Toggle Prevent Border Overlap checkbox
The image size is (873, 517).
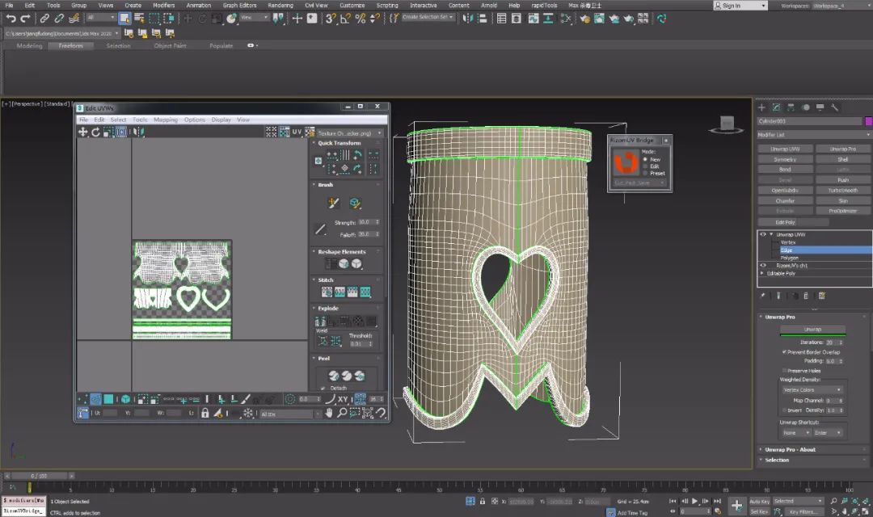pyautogui.click(x=784, y=352)
